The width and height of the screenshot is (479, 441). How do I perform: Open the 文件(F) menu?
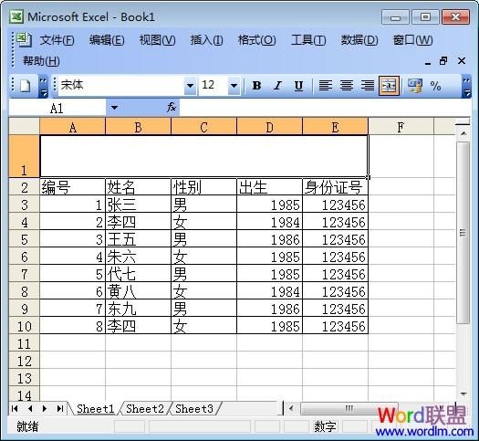click(57, 40)
